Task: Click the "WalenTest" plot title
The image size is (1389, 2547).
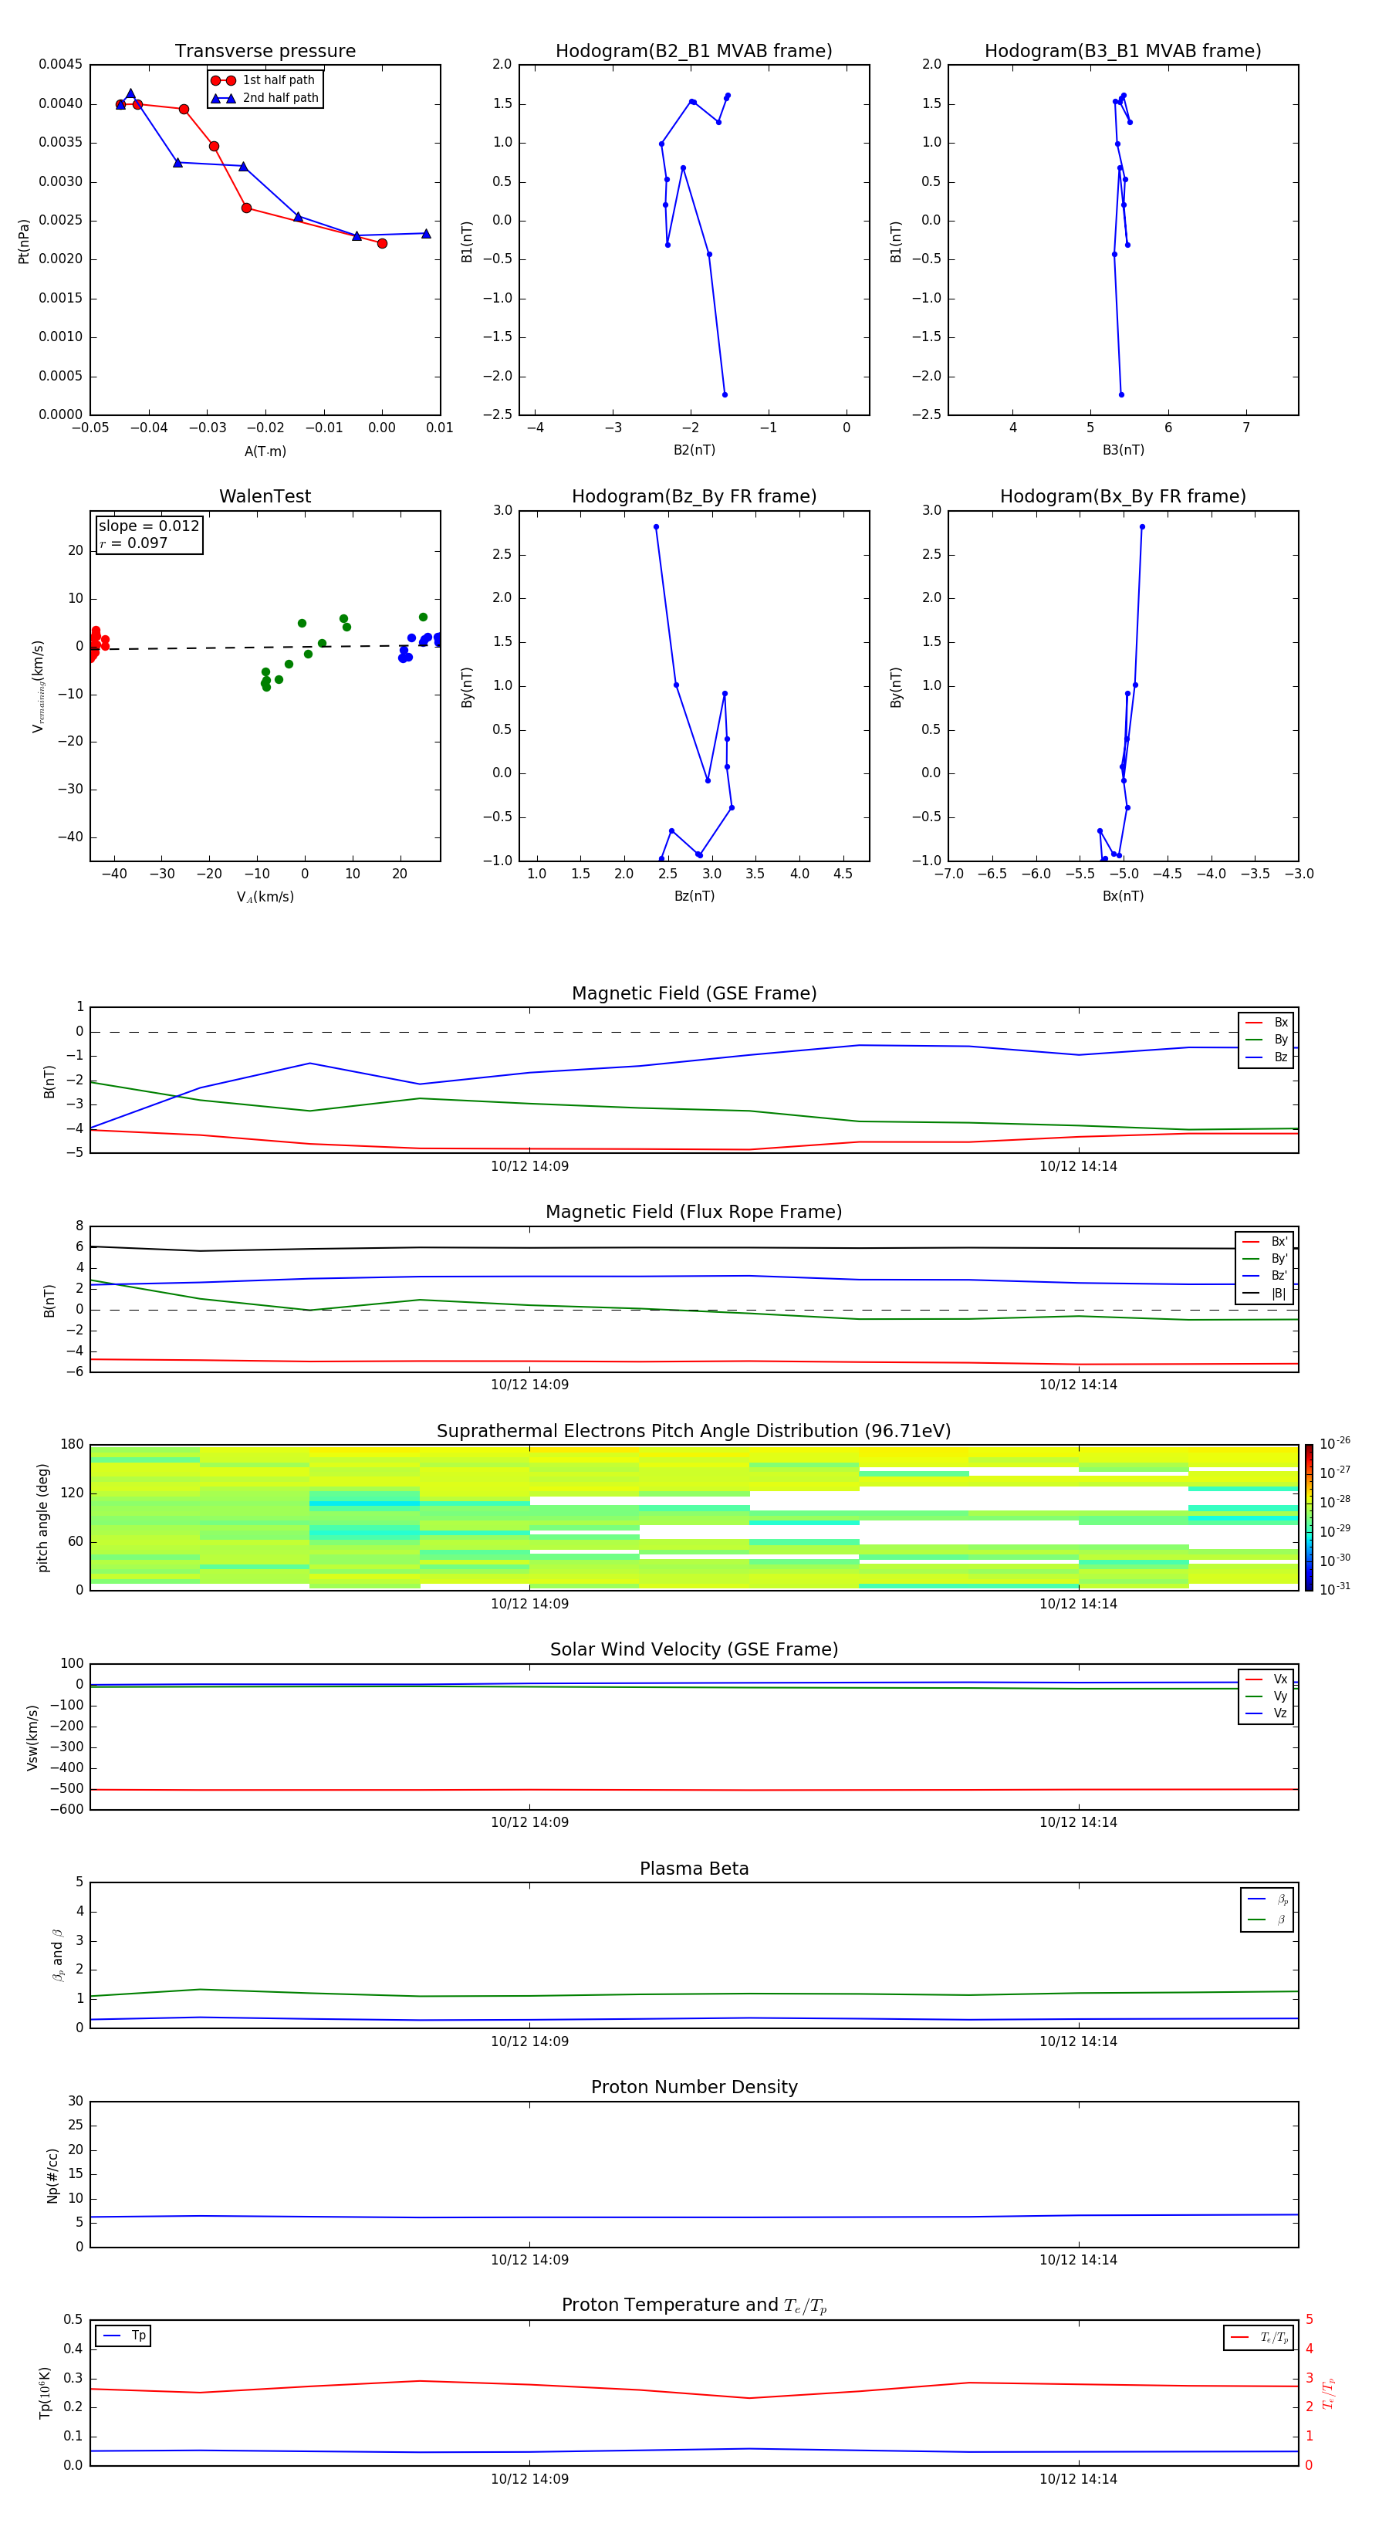Action: 265,496
